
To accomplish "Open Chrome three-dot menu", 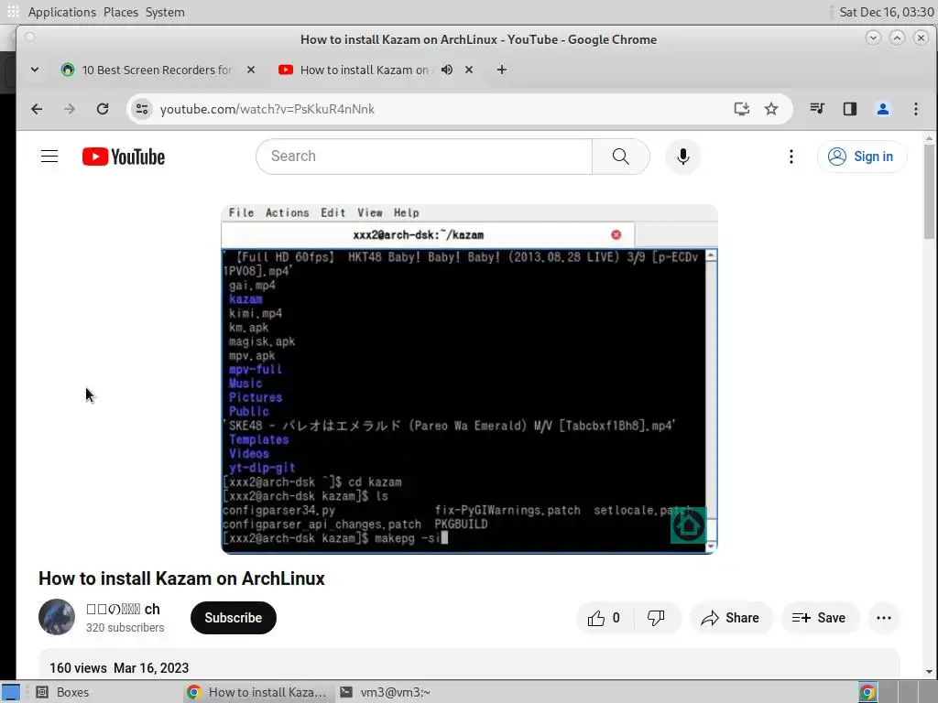I will coord(915,109).
